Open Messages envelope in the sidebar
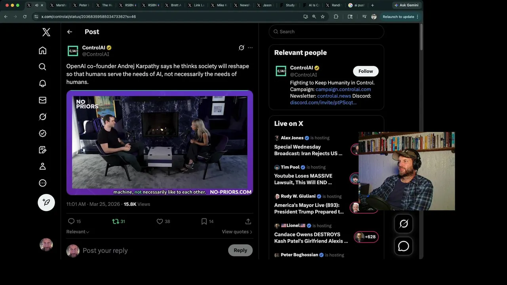The image size is (507, 285). [42, 100]
